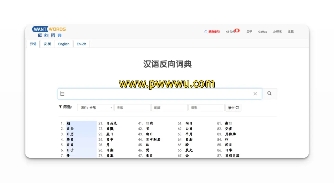The height and width of the screenshot is (183, 334).
Task: Open the 小程序 link
Action: point(277,32)
